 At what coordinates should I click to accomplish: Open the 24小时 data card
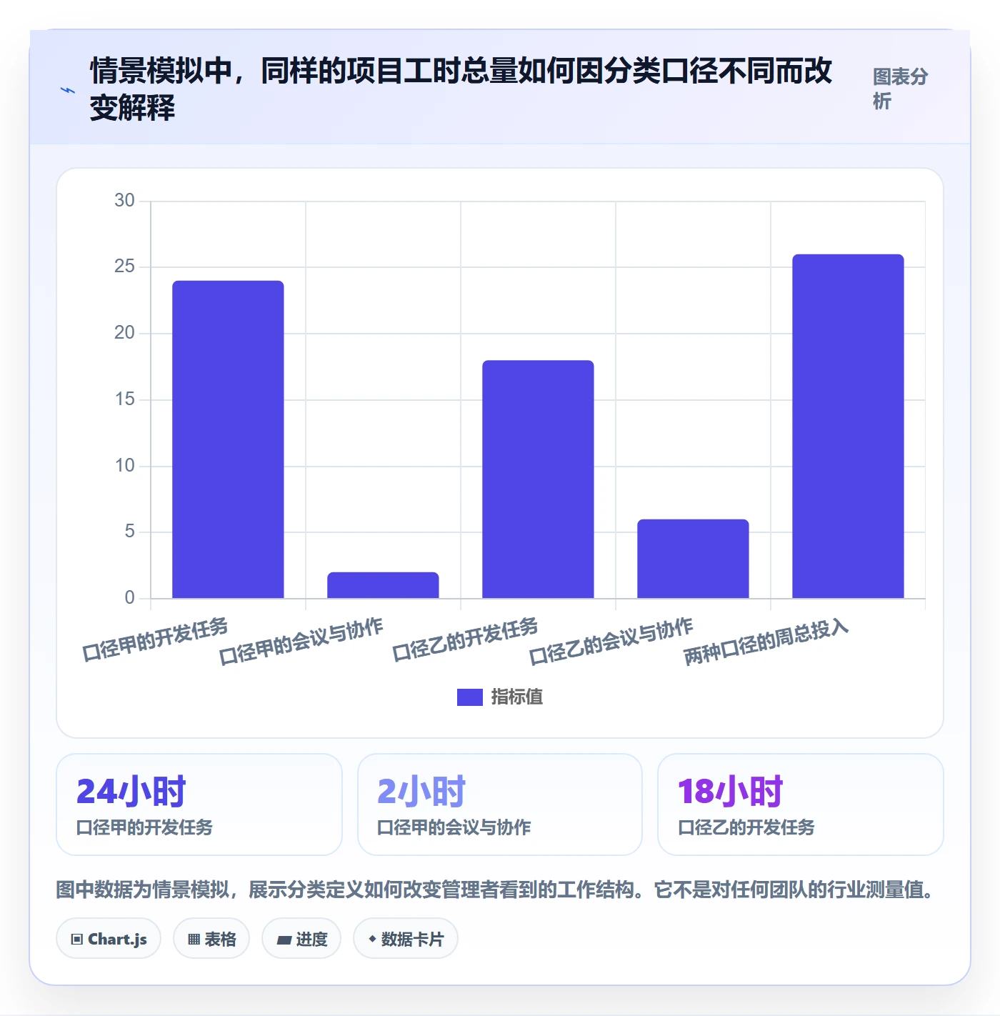click(x=199, y=805)
